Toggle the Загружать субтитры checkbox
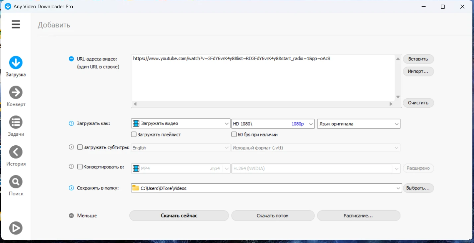This screenshot has width=474, height=243. 80,148
